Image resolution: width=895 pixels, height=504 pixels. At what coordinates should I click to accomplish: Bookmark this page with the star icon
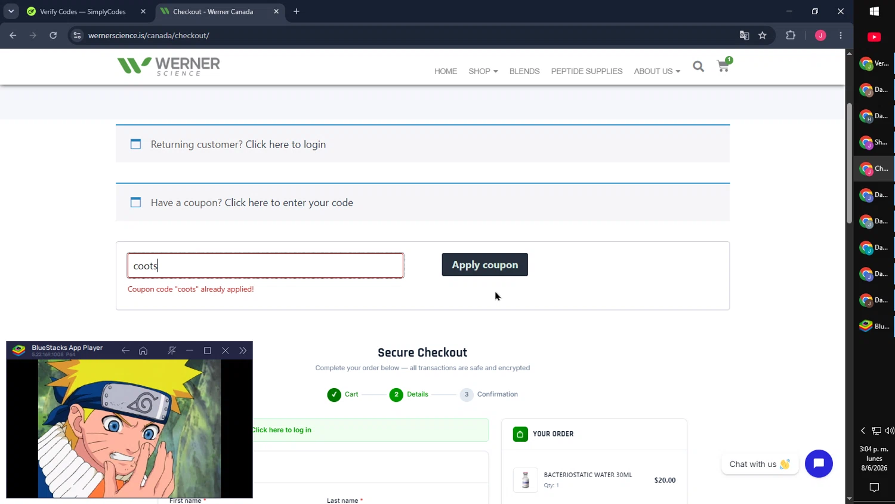pos(763,35)
